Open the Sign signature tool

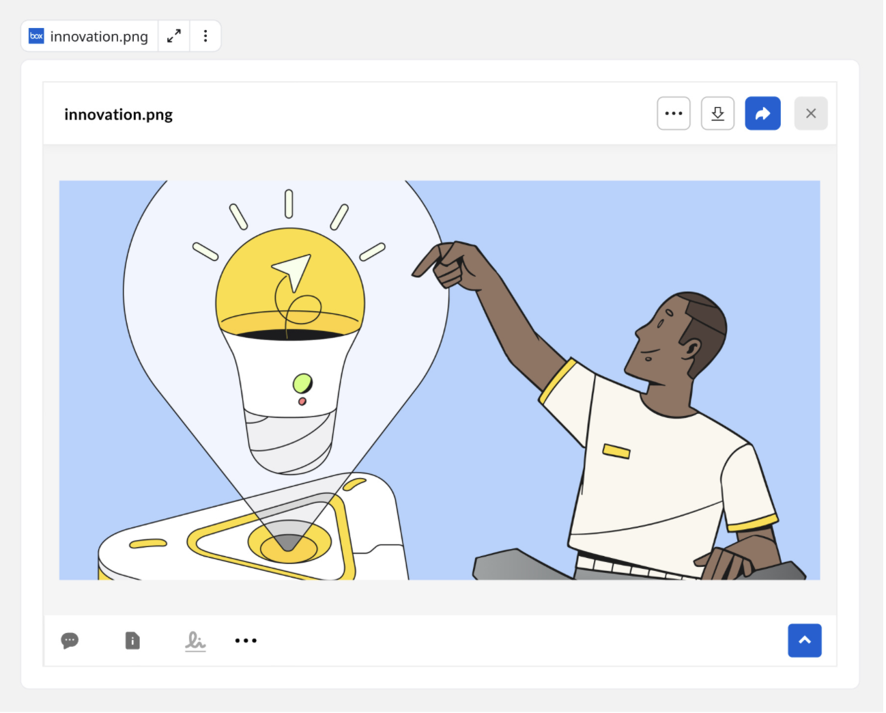tap(195, 641)
